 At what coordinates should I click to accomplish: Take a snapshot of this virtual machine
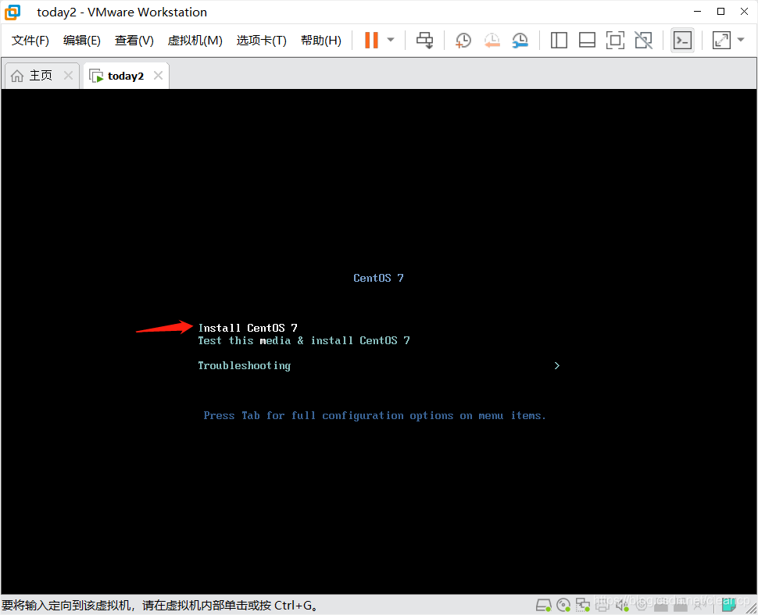(463, 40)
